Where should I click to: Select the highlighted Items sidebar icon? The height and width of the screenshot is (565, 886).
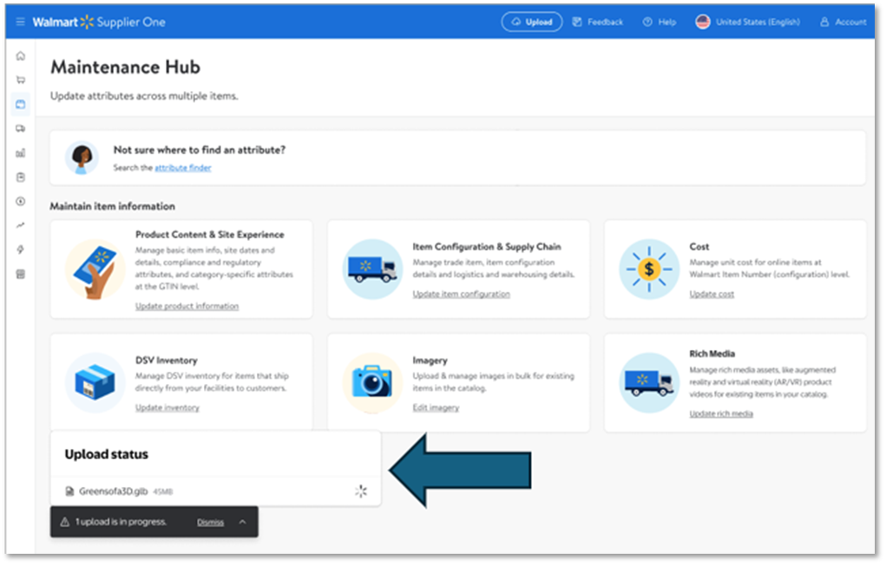[x=21, y=104]
